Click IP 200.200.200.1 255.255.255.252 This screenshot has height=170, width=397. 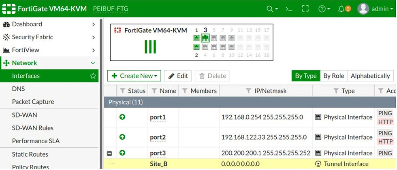point(266,153)
